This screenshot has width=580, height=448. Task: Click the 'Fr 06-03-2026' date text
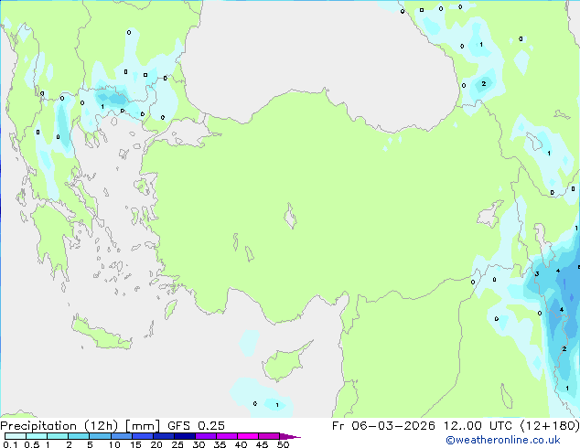(383, 426)
